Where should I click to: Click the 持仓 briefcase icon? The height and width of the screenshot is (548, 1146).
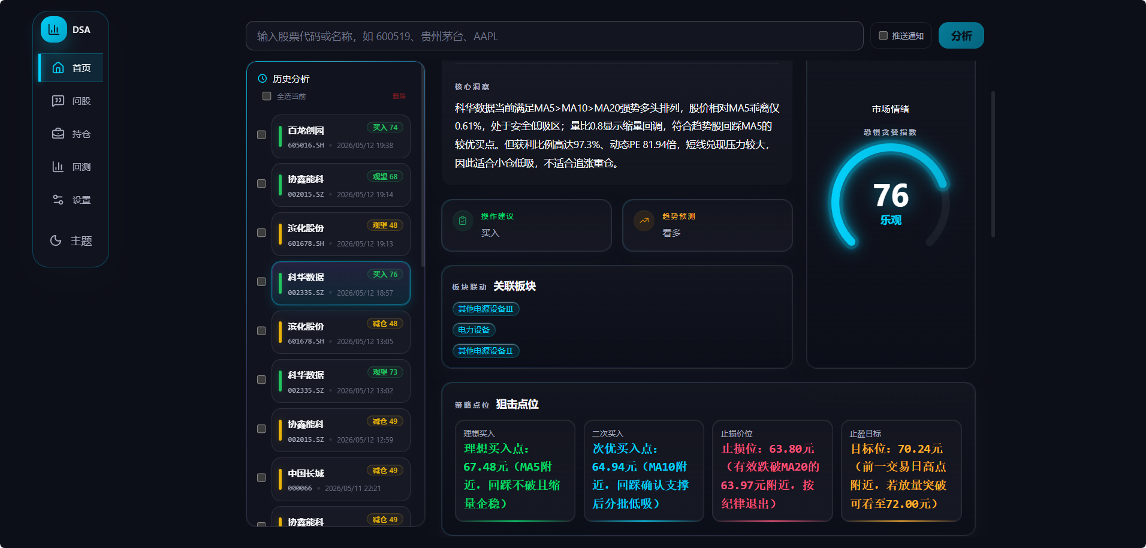pos(58,134)
